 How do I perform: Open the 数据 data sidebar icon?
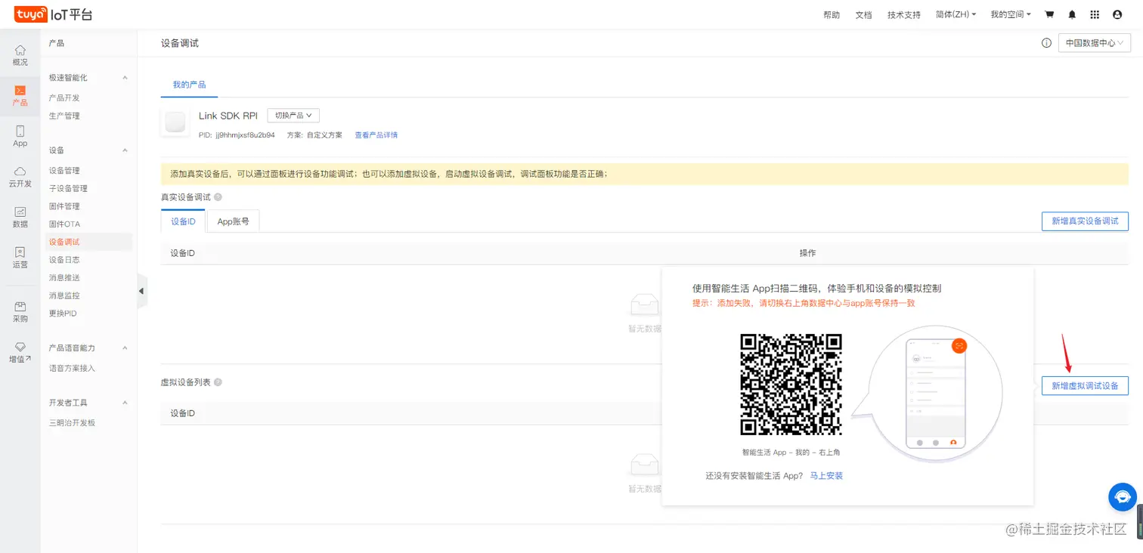point(20,218)
